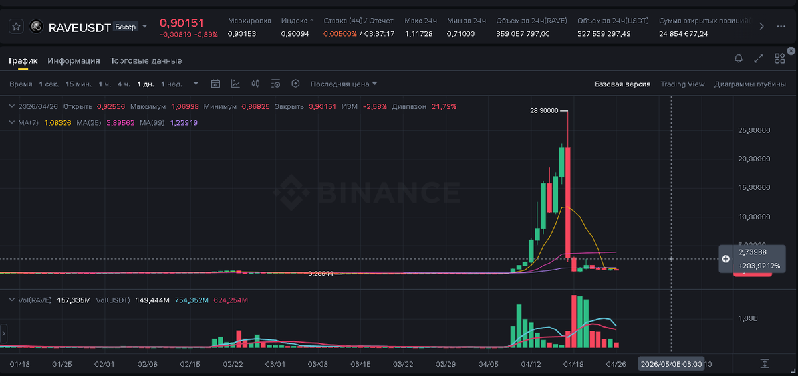Screen dimensions: 798x376
Task: Expand more time intervals dropdown
Action: tap(196, 84)
